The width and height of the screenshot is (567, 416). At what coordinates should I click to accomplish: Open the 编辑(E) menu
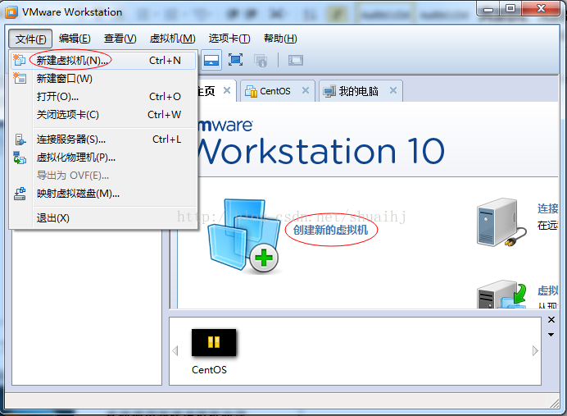tap(75, 39)
